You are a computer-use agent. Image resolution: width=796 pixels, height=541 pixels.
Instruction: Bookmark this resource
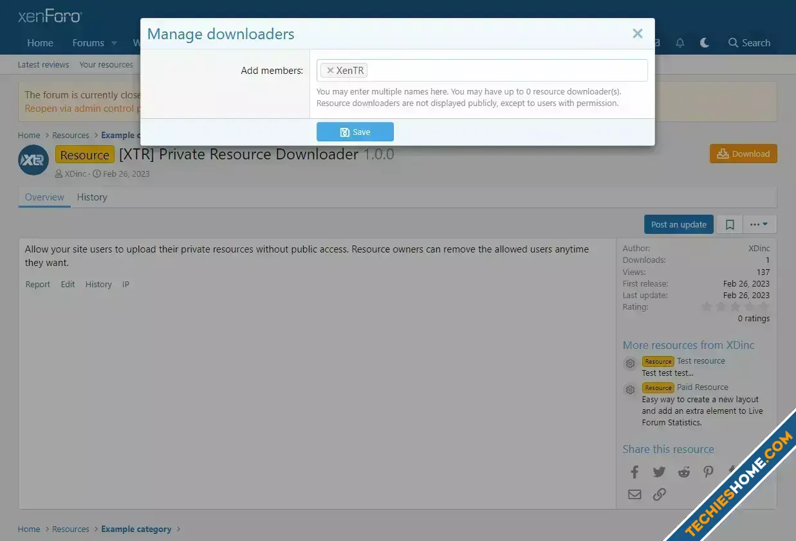(730, 224)
